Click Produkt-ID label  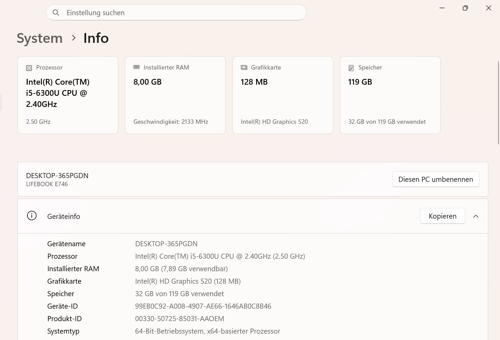pos(65,318)
